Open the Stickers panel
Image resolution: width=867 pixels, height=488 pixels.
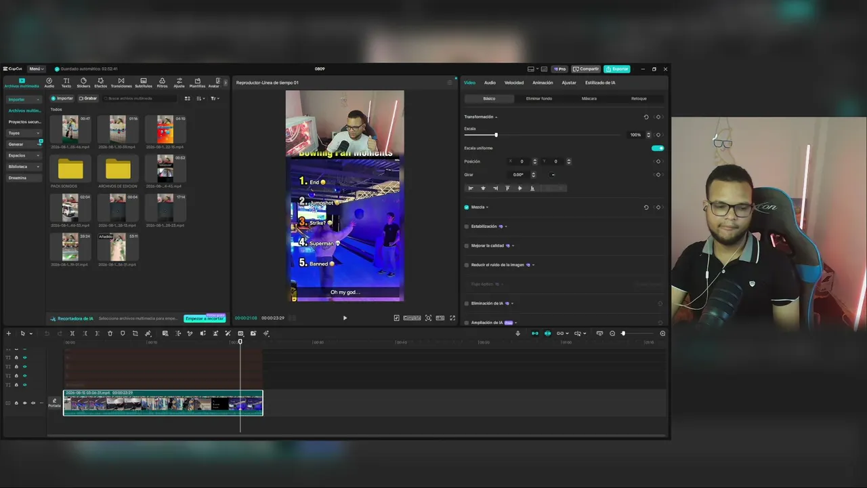tap(83, 83)
